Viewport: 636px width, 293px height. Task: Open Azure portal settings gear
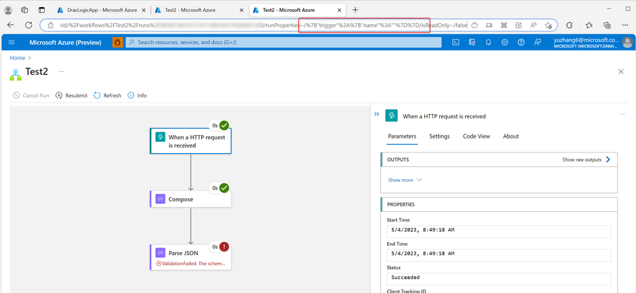pyautogui.click(x=505, y=42)
